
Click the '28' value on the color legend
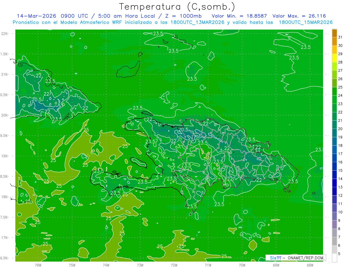340,62
